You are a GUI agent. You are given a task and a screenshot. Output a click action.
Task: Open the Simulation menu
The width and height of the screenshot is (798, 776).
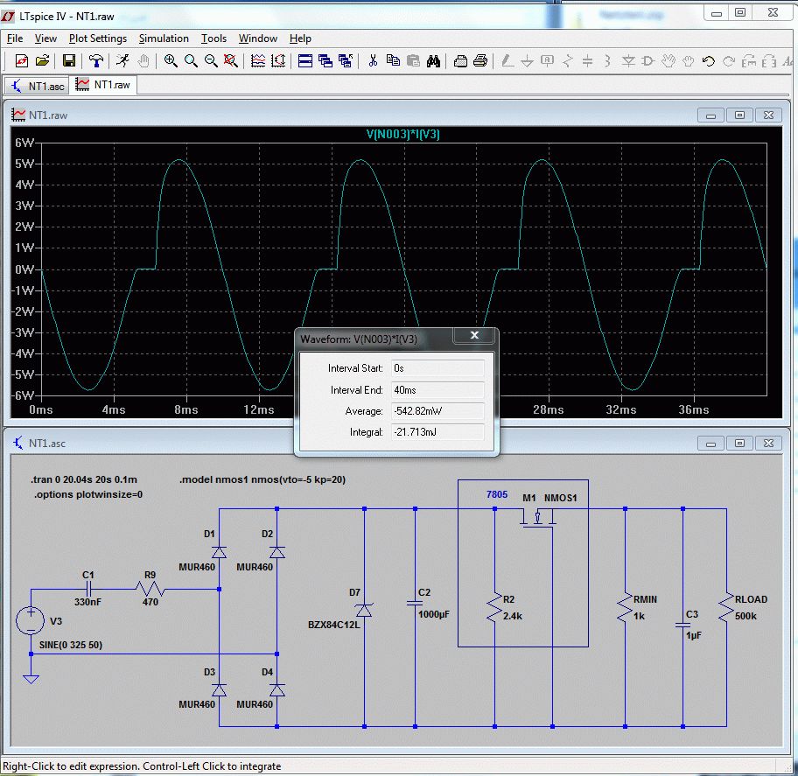tap(164, 38)
